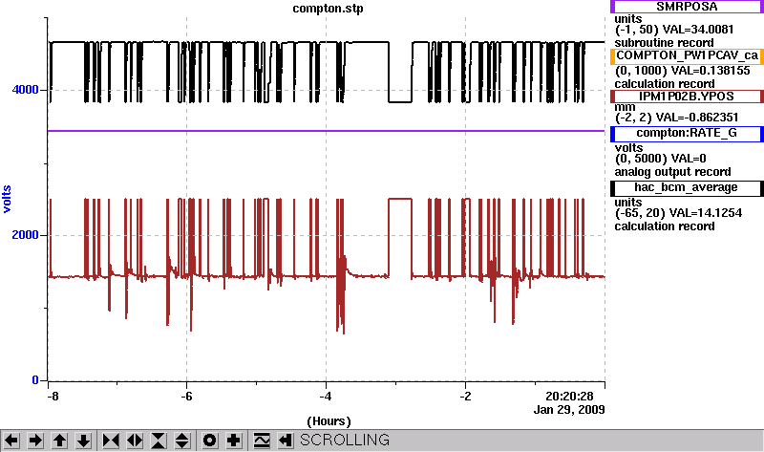Click the plus crosshair toolbar icon
The image size is (764, 452).
(233, 441)
